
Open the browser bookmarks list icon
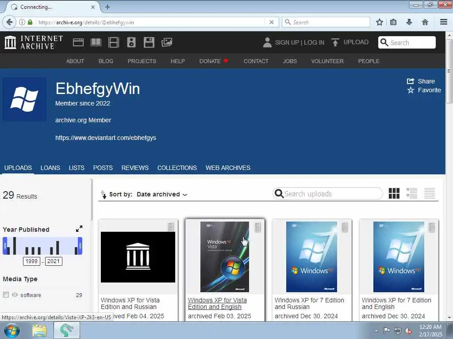click(393, 22)
